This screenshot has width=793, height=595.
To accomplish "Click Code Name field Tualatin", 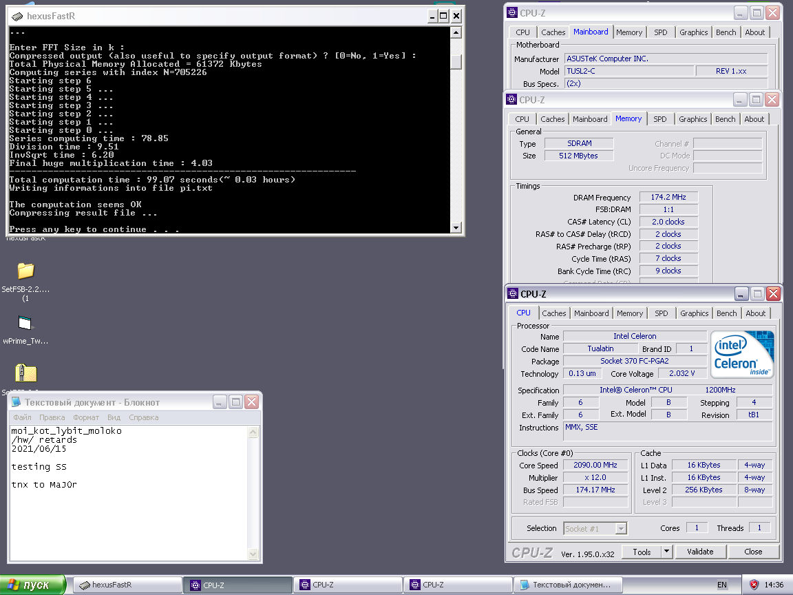I will tap(600, 348).
